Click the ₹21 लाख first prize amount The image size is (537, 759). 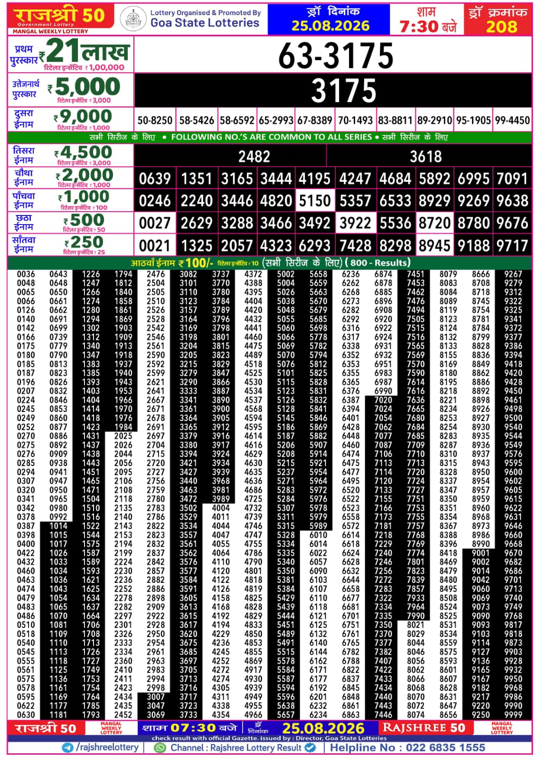[84, 51]
